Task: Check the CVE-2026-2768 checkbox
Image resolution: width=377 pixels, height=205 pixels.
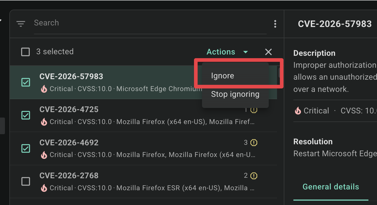Action: [25, 181]
